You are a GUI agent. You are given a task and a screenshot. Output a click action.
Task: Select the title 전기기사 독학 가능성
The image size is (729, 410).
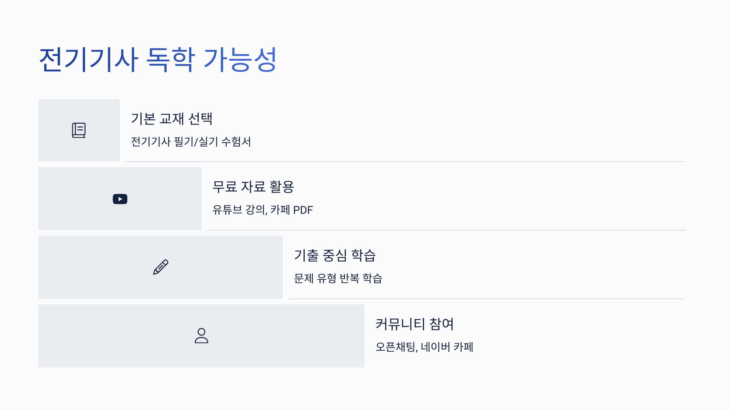coord(158,60)
